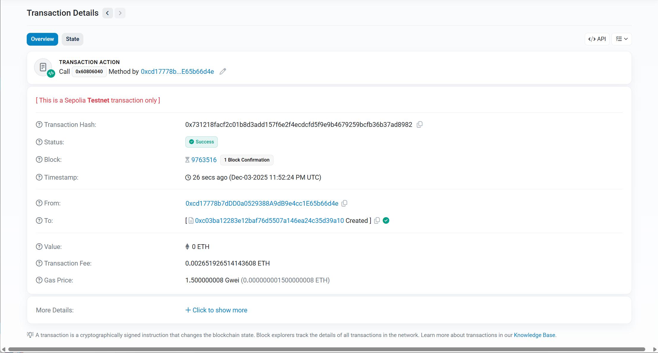
Task: Go to next transaction with right chevron
Action: [x=120, y=13]
